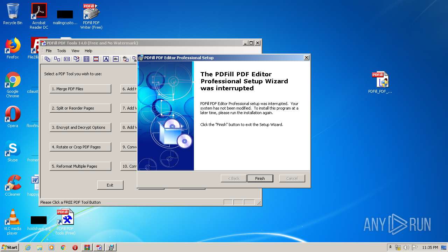The image size is (448, 252).
Task: Select the Acrobat Reader DC desktop icon
Action: [x=39, y=16]
